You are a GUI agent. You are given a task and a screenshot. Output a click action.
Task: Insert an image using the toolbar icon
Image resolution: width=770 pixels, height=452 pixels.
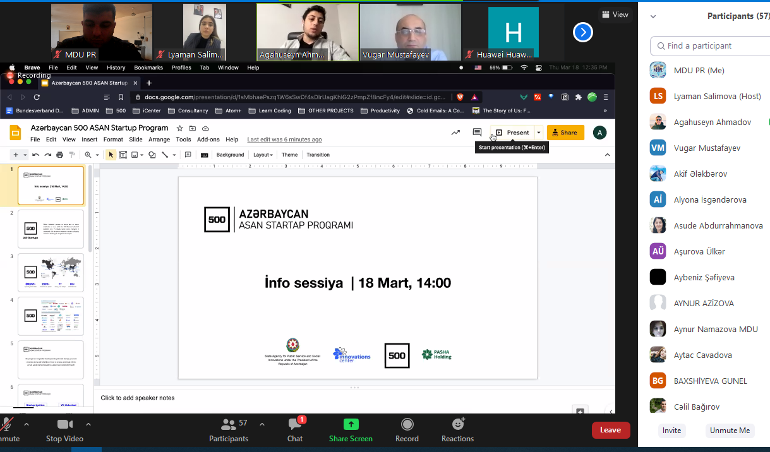click(136, 155)
